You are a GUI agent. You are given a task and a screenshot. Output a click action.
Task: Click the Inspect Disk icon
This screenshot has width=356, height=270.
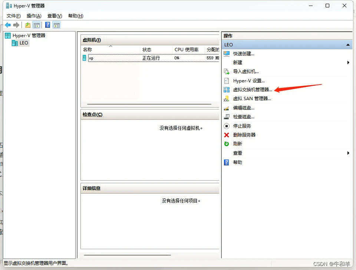pyautogui.click(x=227, y=117)
